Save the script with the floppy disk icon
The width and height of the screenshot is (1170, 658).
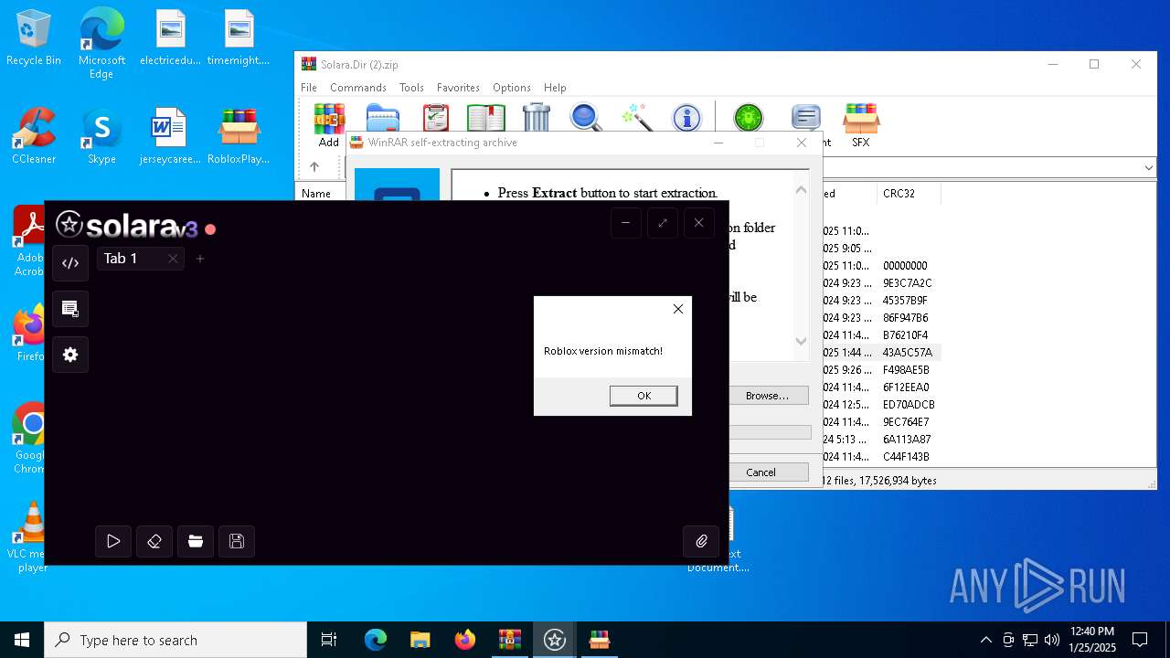pos(237,541)
